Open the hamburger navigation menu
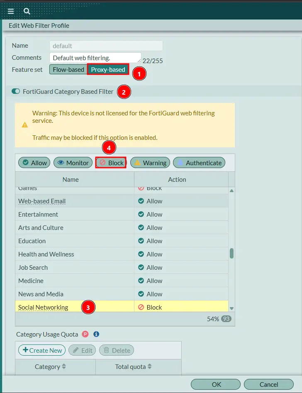302x393 pixels. click(x=11, y=11)
